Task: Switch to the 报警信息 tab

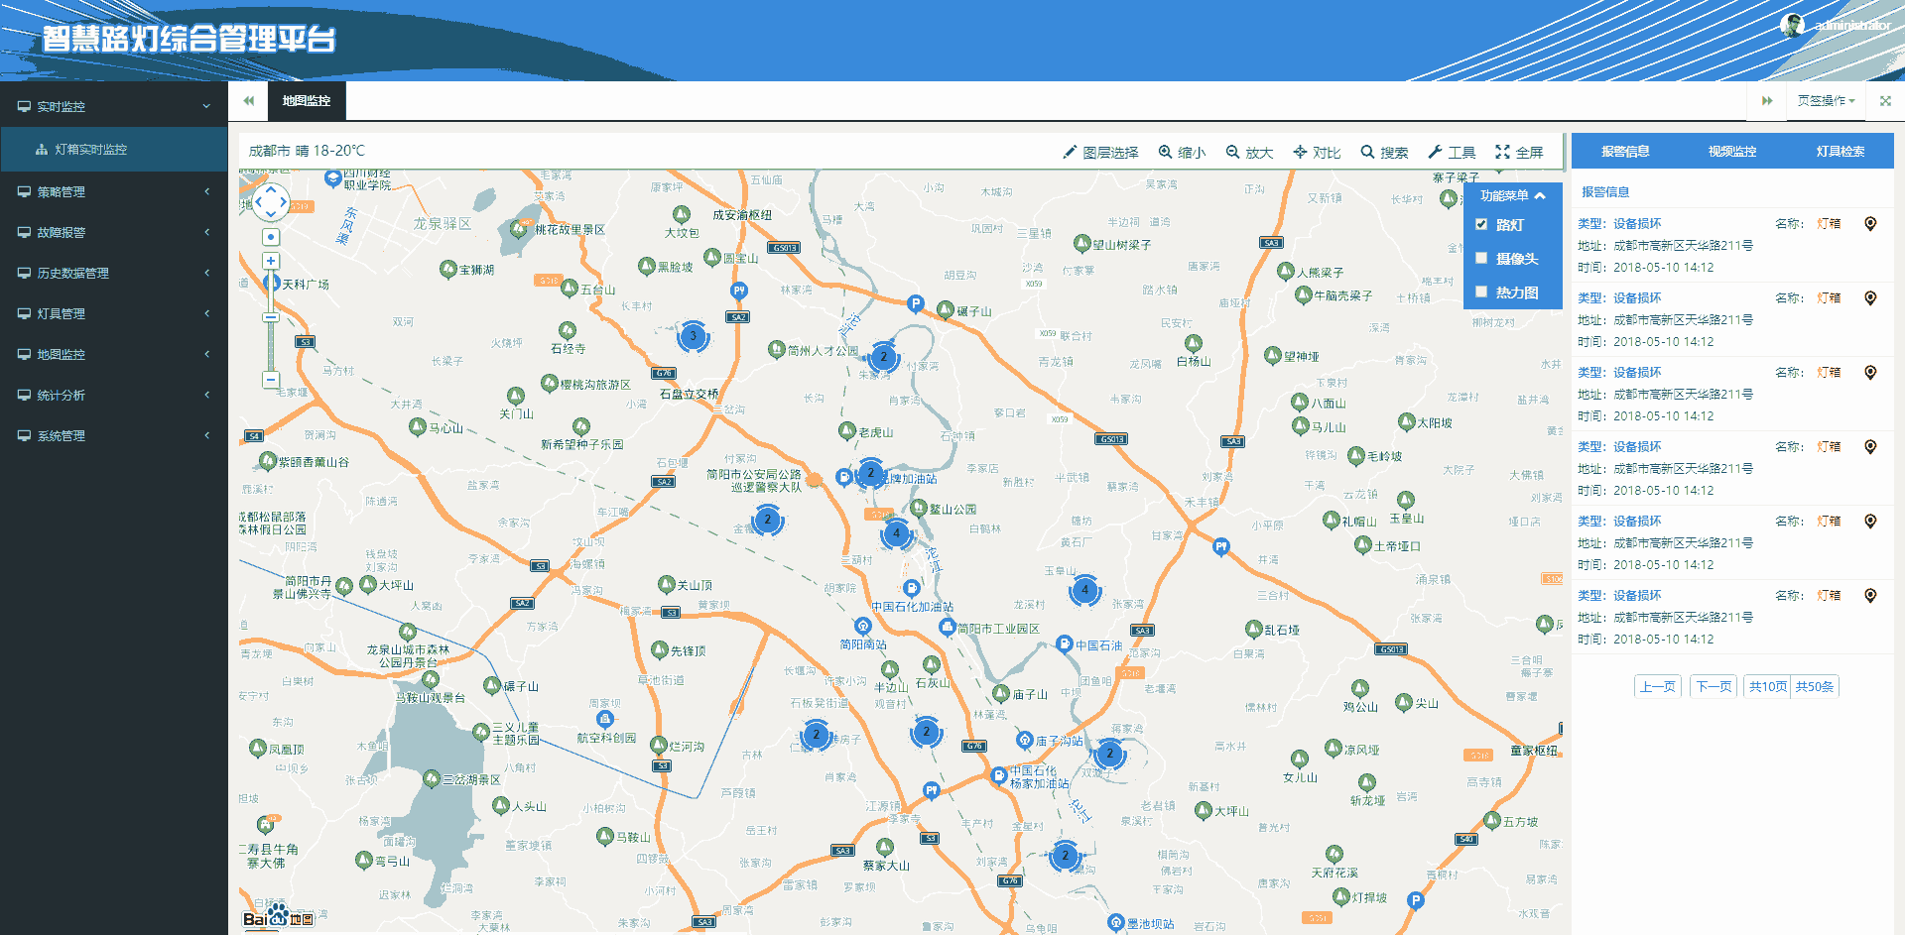Action: [x=1625, y=152]
